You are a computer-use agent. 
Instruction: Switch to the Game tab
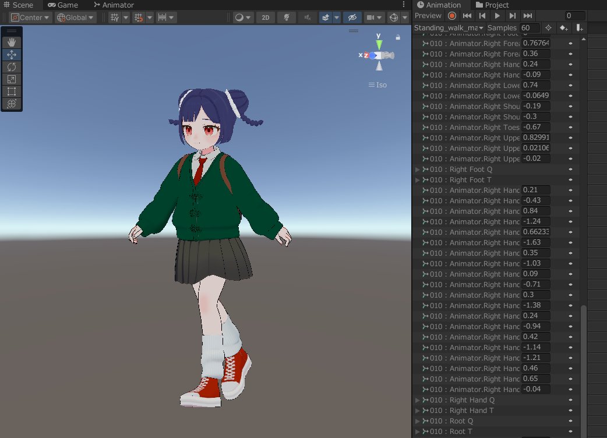[63, 5]
